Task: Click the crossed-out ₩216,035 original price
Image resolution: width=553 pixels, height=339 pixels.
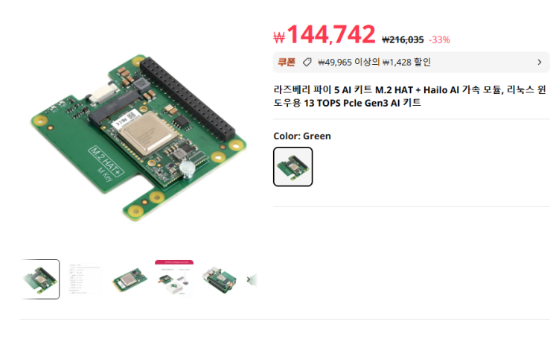Action: point(403,39)
